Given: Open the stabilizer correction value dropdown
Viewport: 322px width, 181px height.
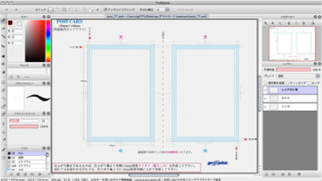Looking at the screenshot, I should pos(163,10).
